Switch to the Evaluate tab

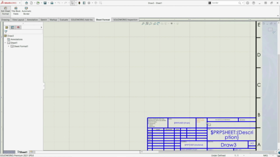(64, 20)
